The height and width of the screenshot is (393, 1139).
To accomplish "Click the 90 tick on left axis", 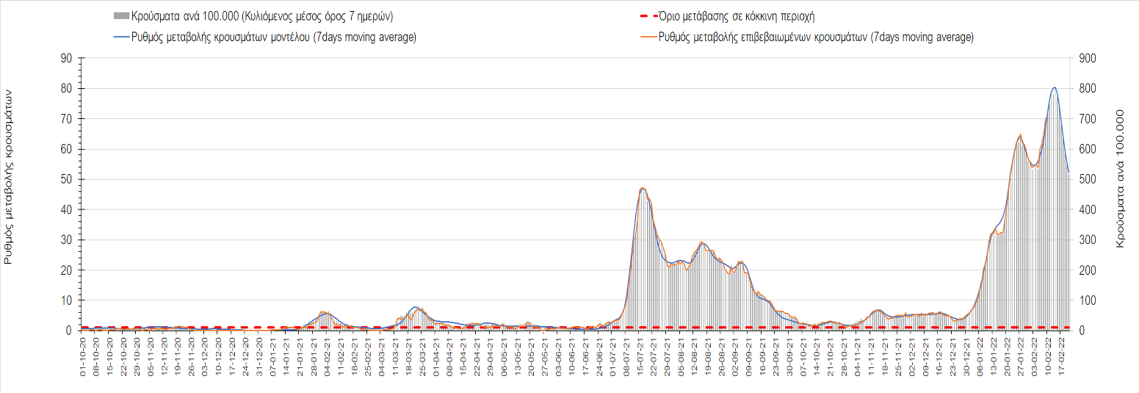I will point(65,58).
